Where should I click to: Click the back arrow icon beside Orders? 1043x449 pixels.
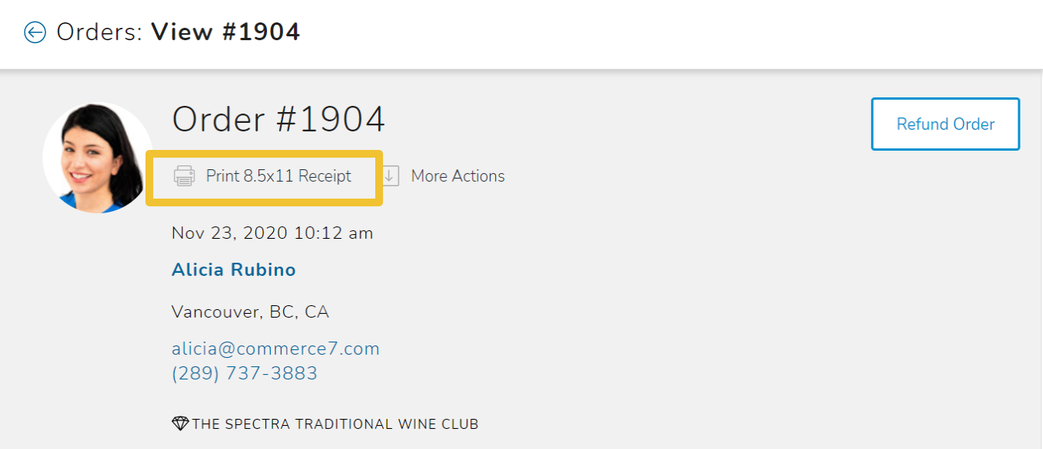pos(35,32)
